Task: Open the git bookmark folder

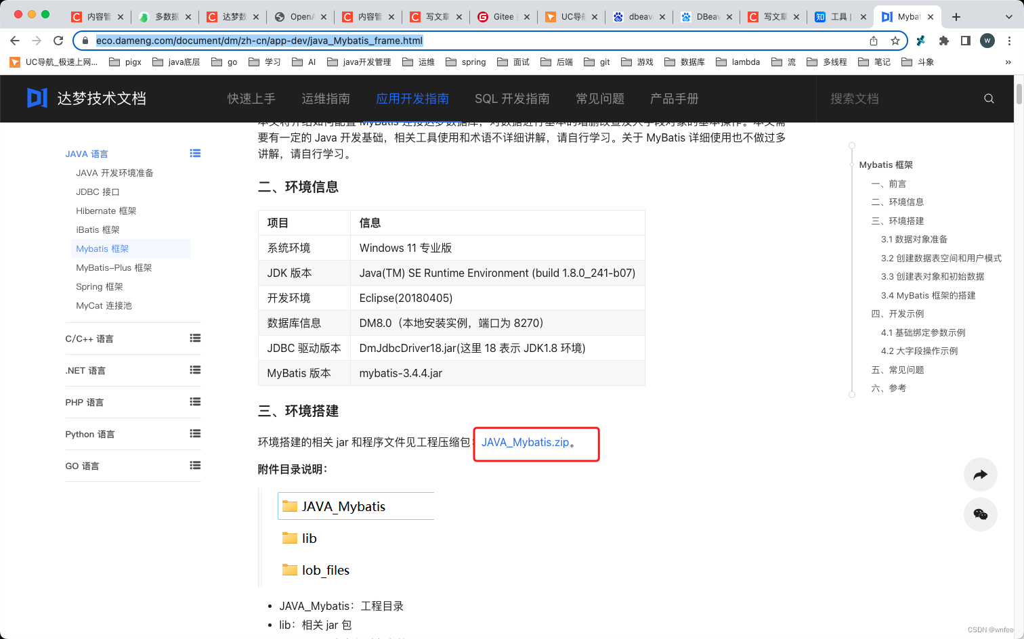Action: [x=597, y=62]
